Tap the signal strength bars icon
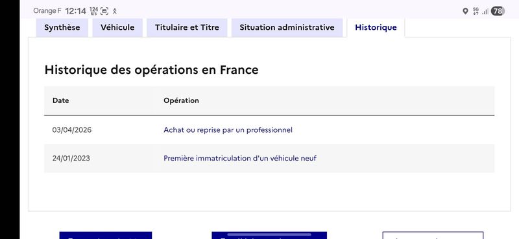 coord(485,12)
